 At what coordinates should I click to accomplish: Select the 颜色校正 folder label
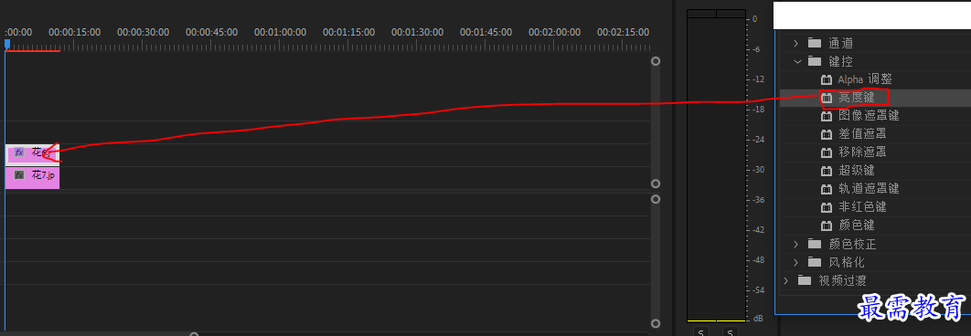[x=853, y=244]
